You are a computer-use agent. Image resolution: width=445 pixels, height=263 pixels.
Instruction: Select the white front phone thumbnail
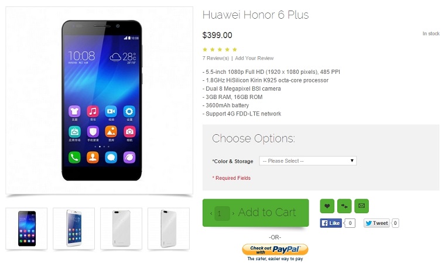pos(74,228)
